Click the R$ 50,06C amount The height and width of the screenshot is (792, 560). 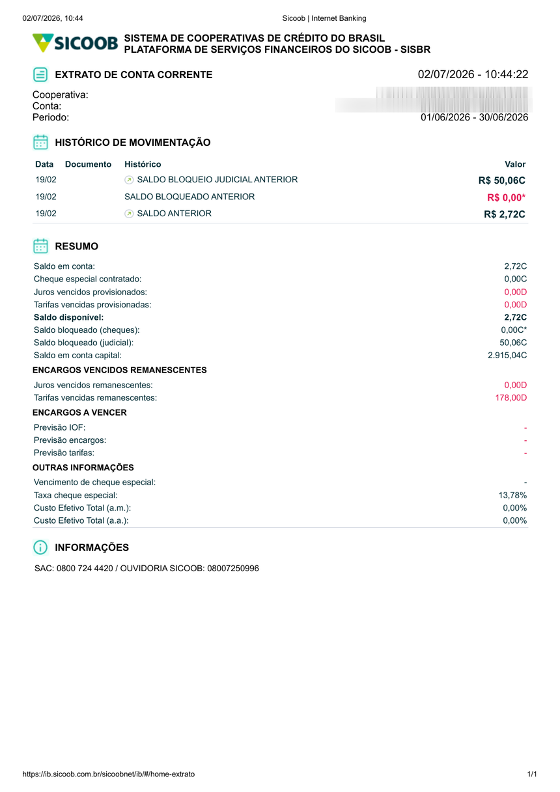(501, 180)
